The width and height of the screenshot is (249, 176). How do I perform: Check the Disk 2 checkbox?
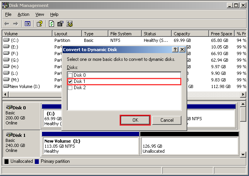click(x=70, y=88)
